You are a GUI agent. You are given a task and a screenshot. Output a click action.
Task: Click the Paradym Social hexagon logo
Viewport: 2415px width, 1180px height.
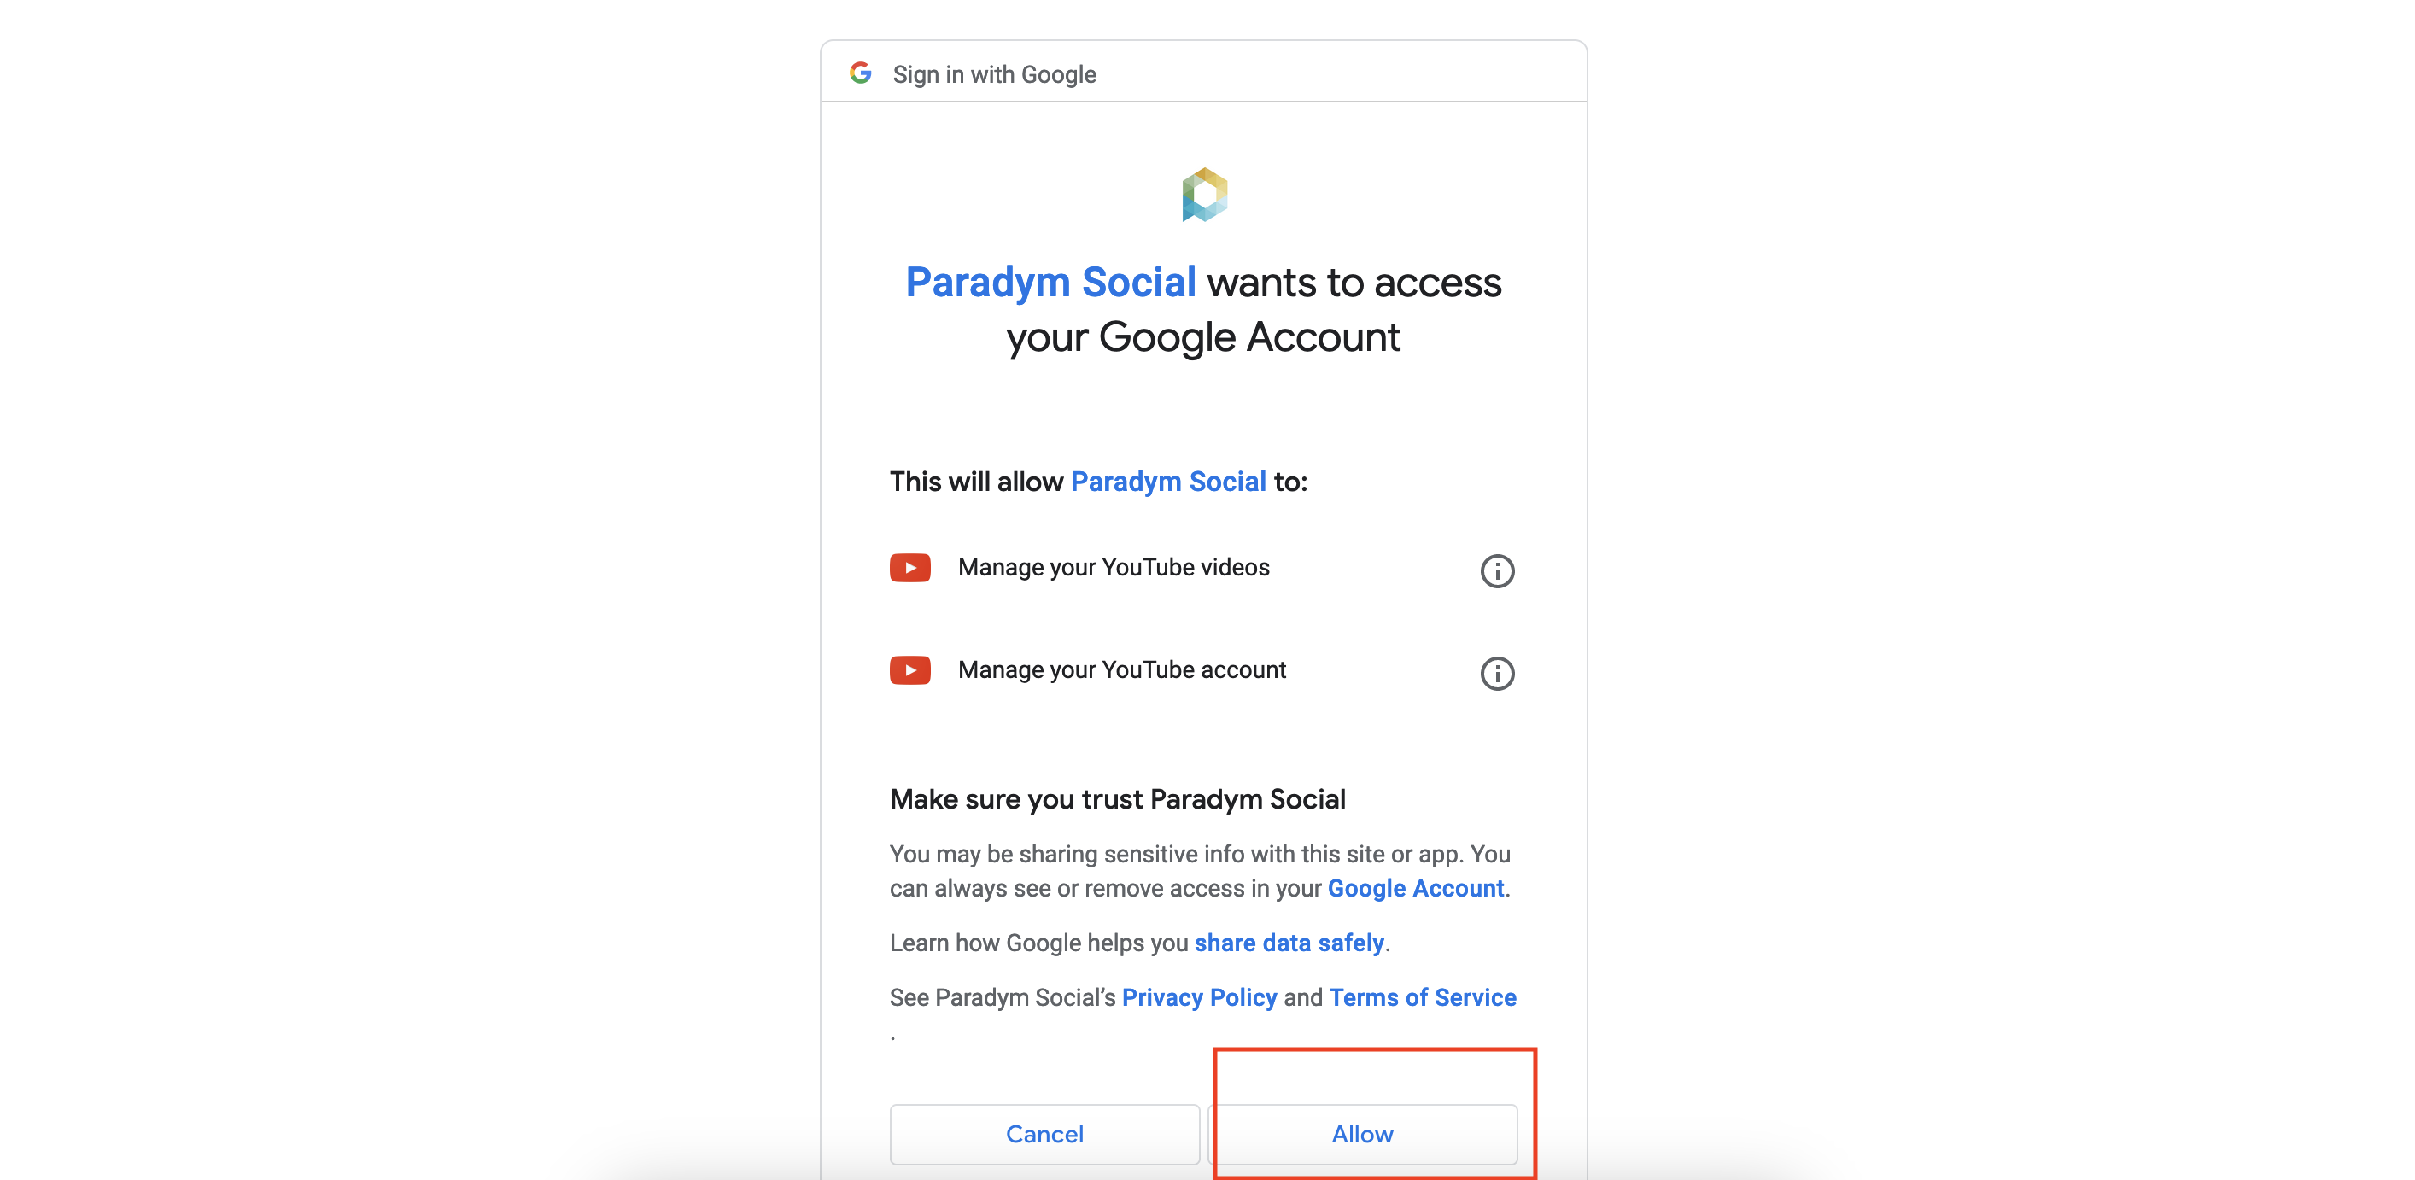pyautogui.click(x=1205, y=195)
